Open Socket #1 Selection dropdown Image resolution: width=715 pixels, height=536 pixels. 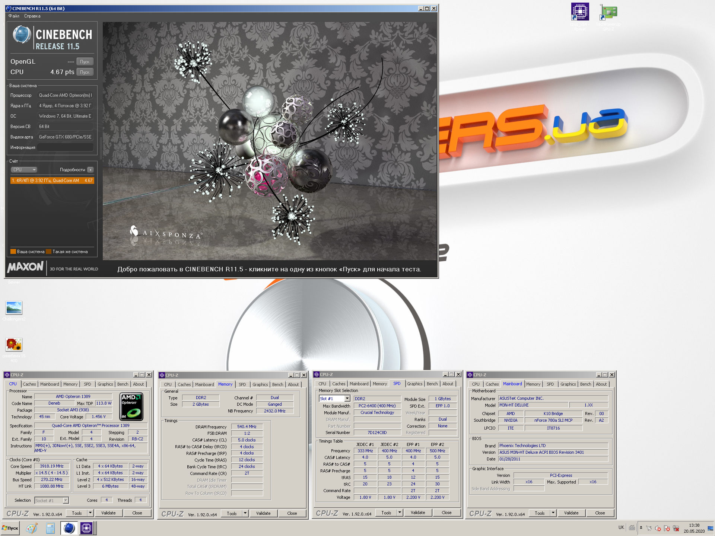tap(52, 501)
